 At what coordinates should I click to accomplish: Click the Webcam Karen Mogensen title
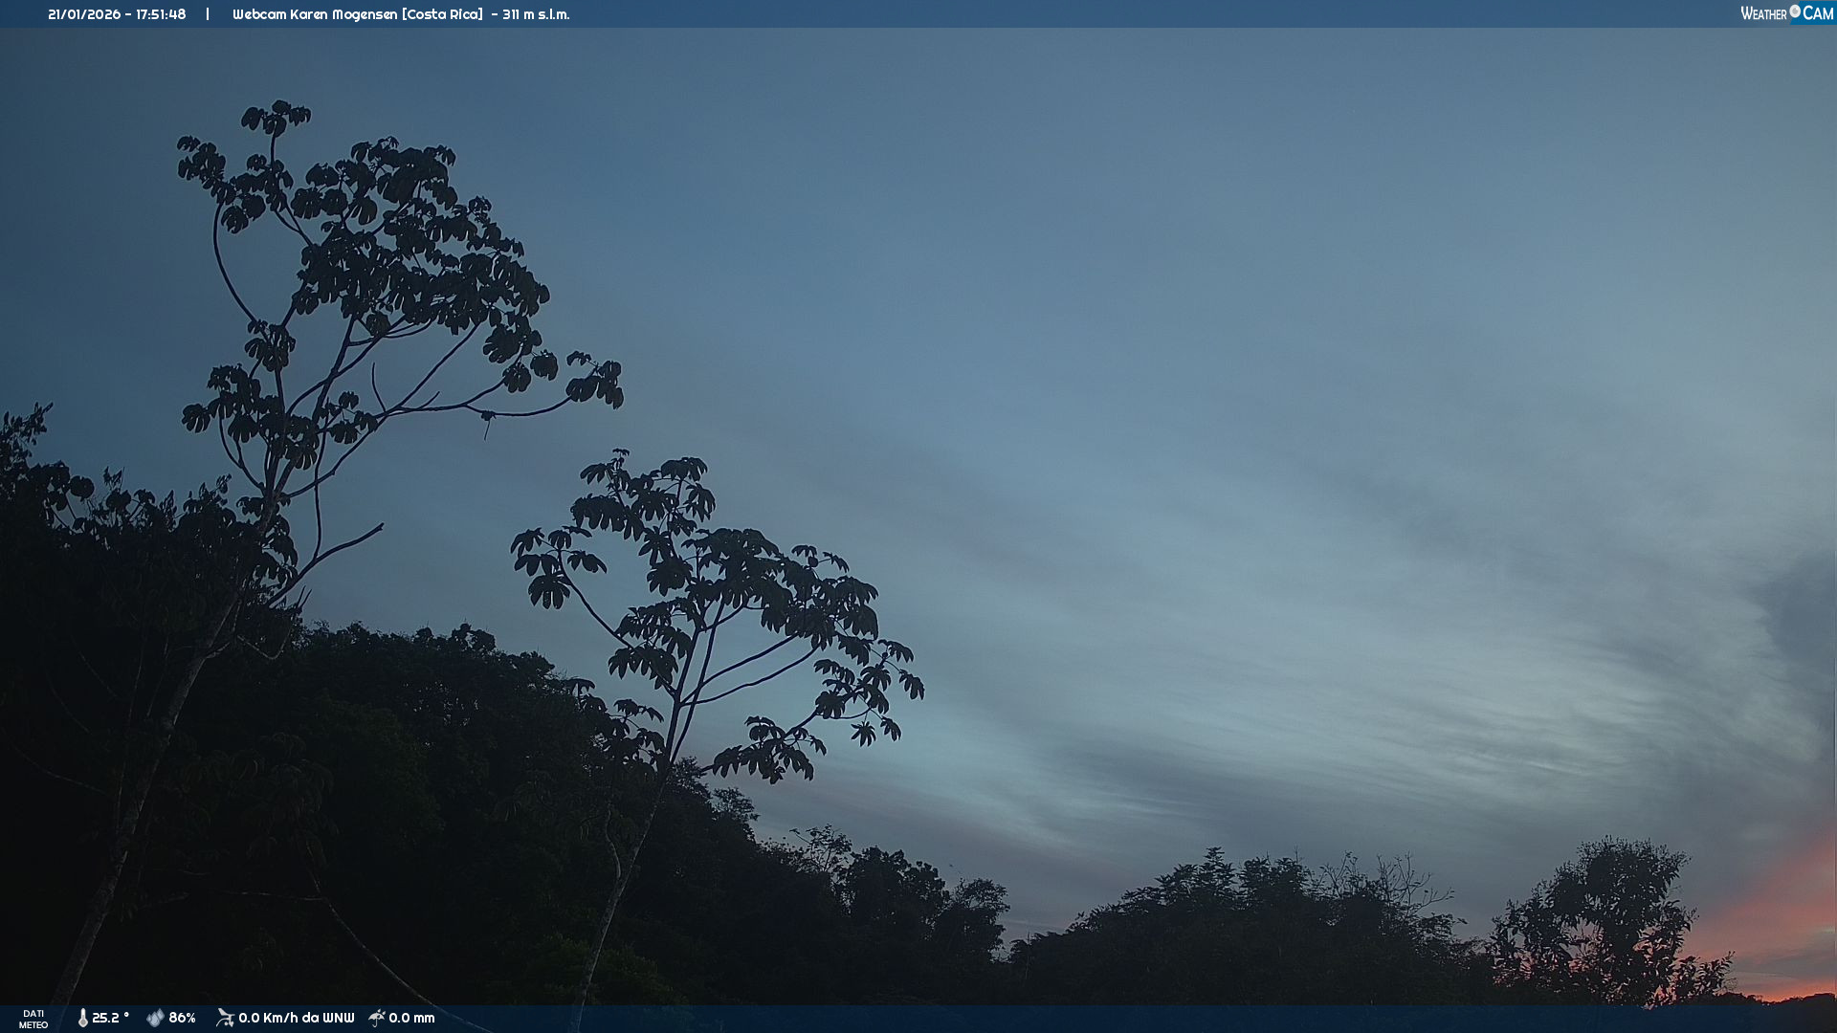click(x=315, y=14)
